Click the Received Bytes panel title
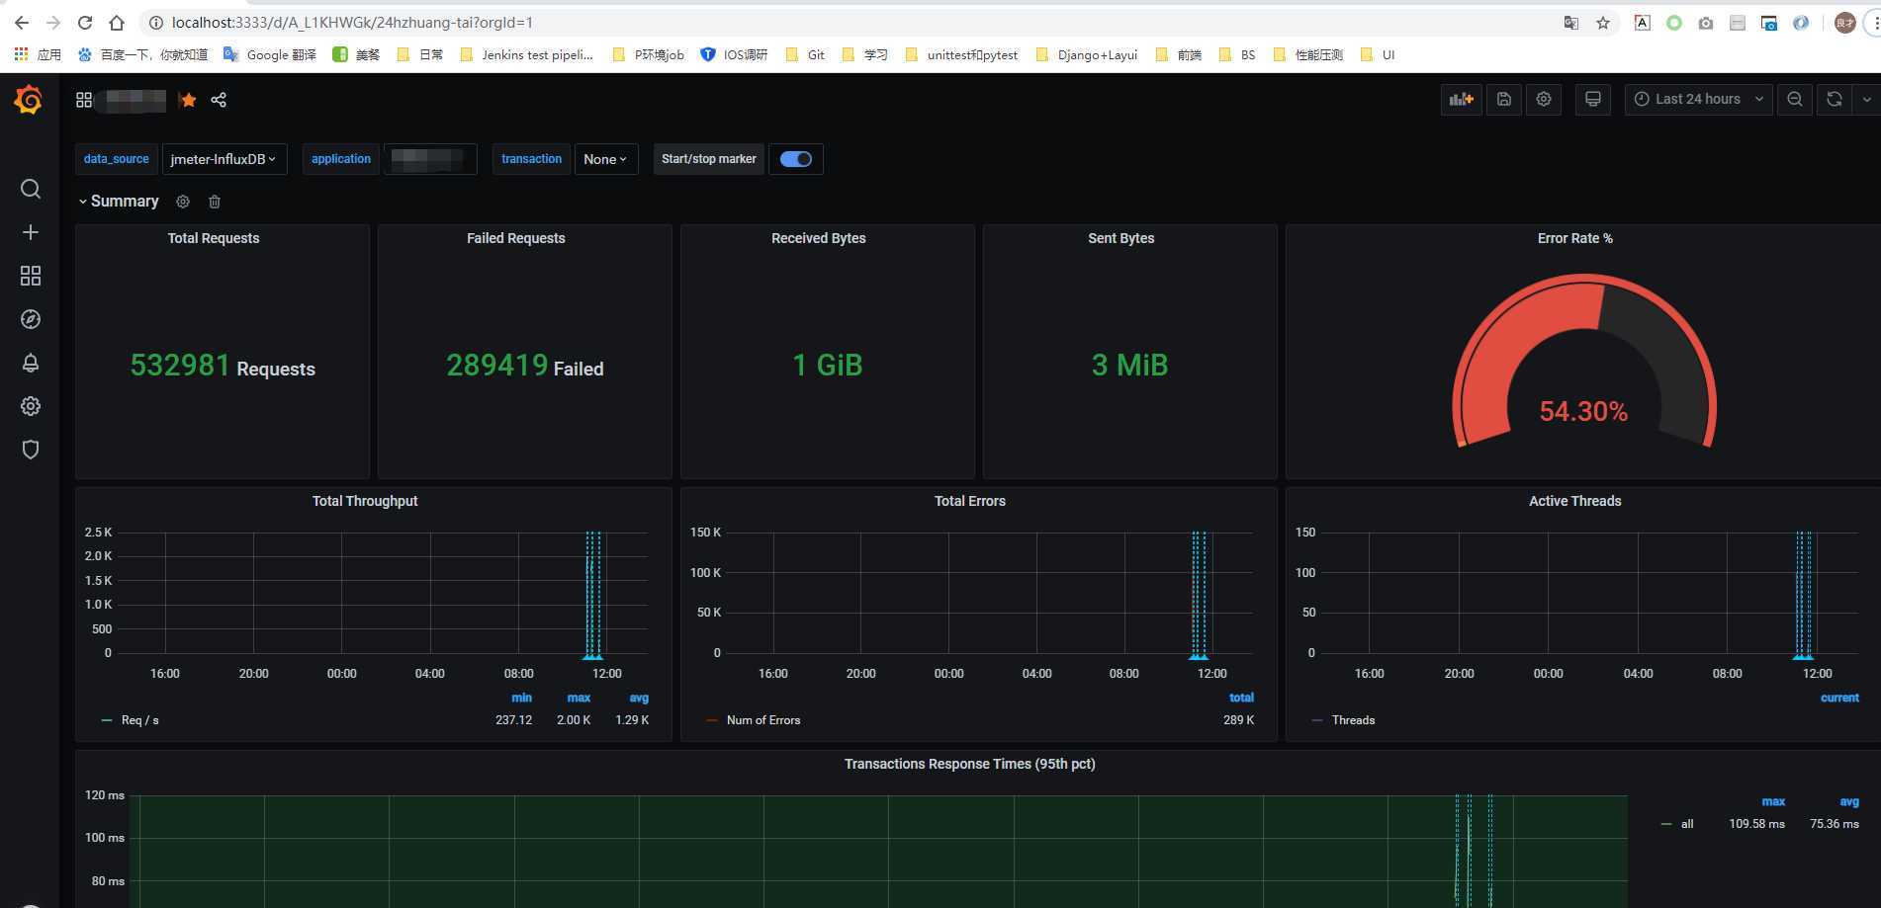The image size is (1881, 908). 819,238
